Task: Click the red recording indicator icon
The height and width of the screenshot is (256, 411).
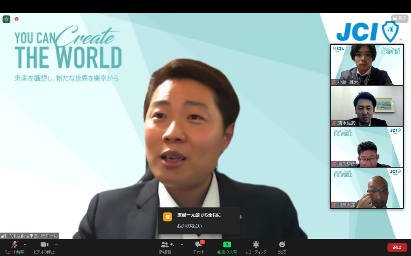Action: tap(16, 19)
